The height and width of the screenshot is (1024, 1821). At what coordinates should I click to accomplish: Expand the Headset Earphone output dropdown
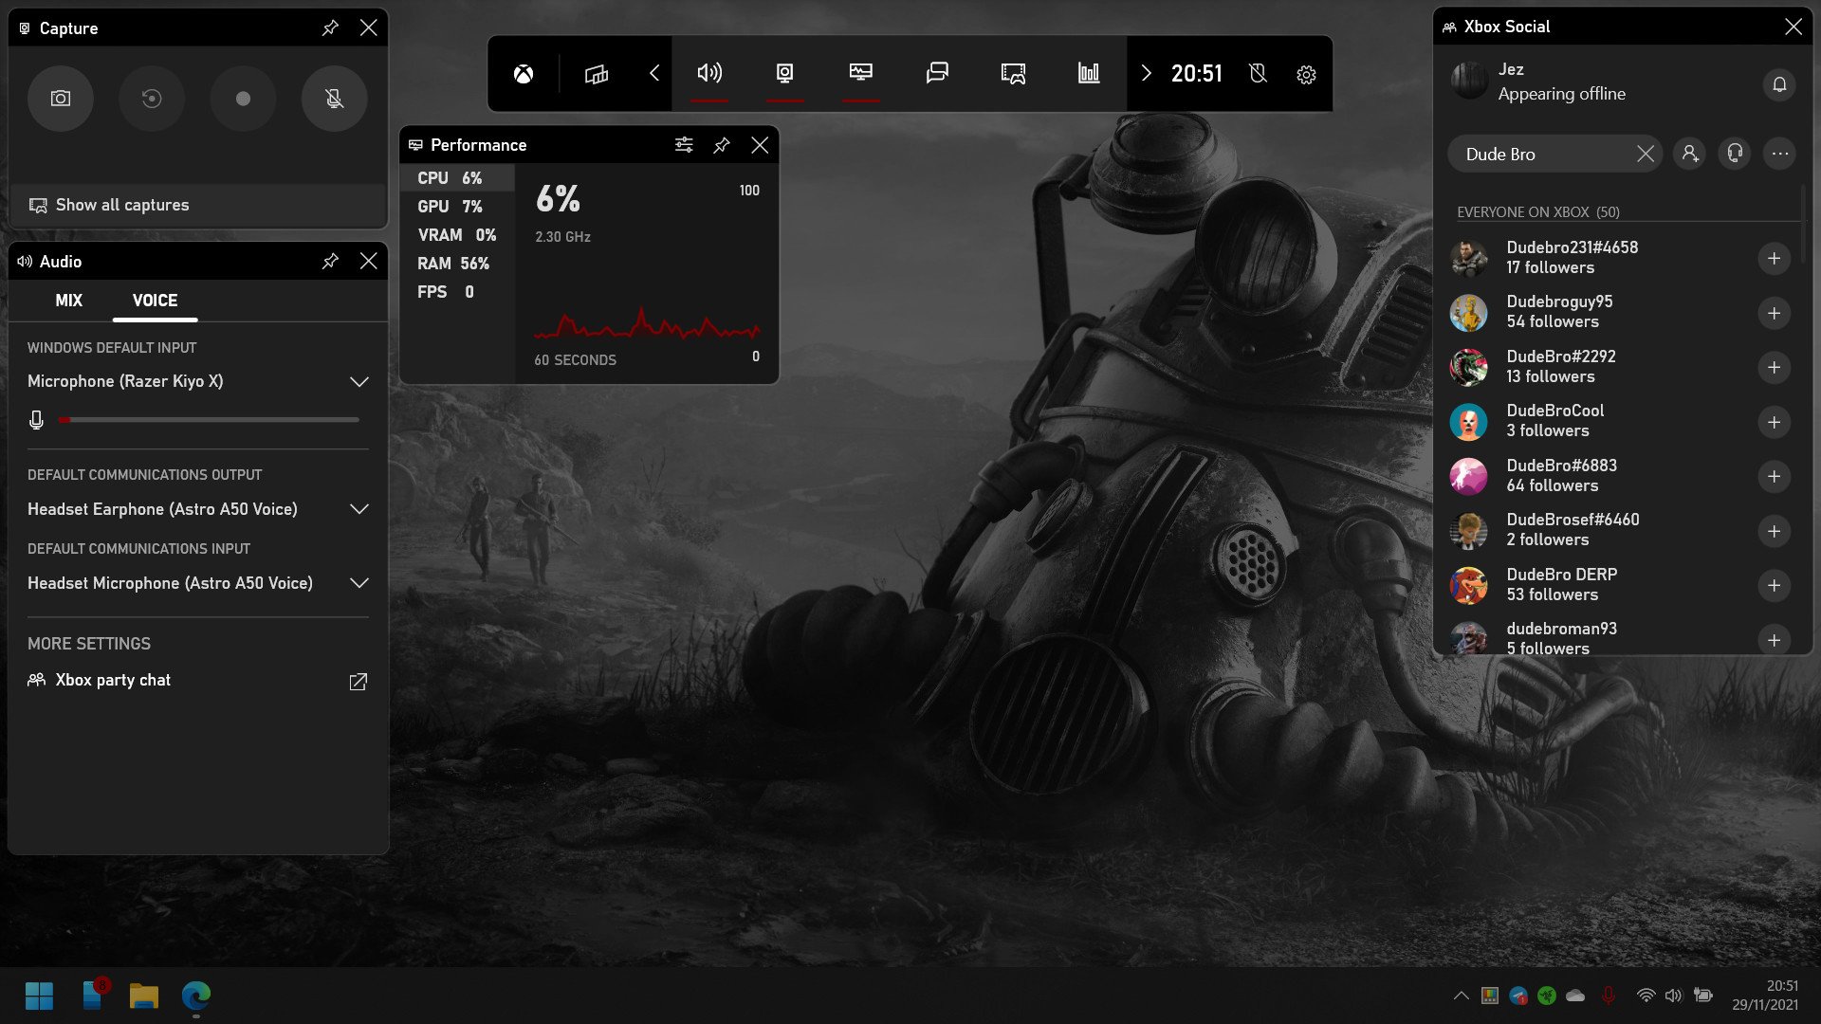pos(359,509)
